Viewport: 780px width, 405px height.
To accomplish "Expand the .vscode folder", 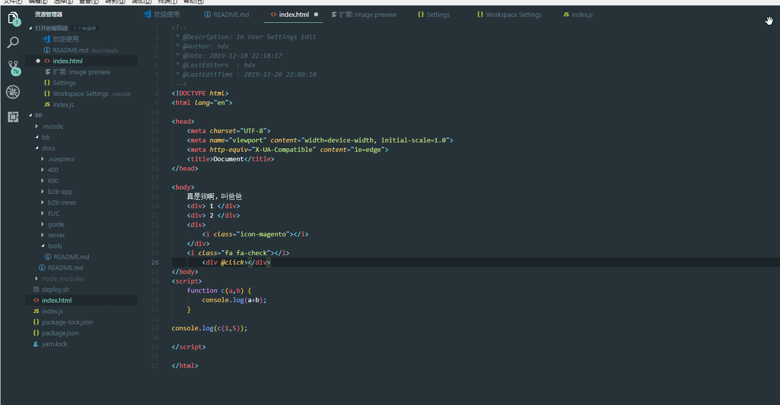I will 37,126.
